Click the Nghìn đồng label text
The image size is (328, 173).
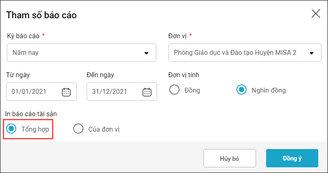tap(269, 90)
